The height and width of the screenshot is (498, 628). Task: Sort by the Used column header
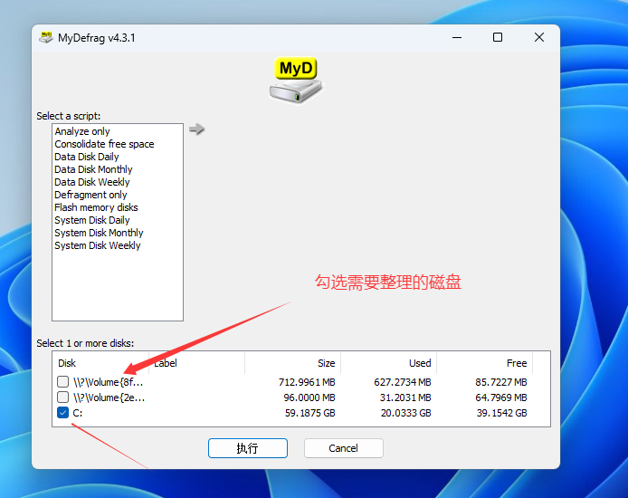pos(388,363)
